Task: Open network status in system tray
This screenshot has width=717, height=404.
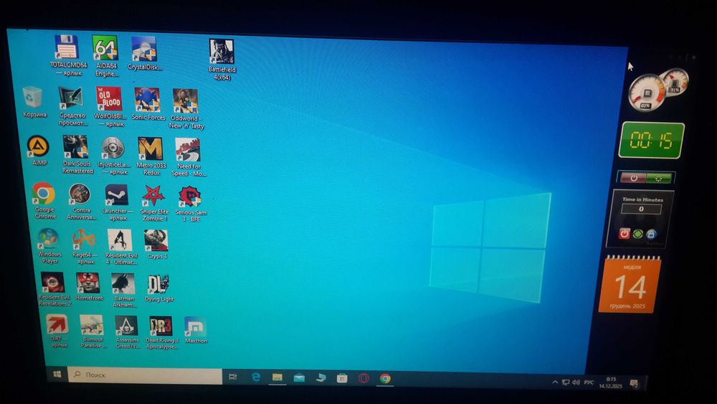Action: point(566,382)
